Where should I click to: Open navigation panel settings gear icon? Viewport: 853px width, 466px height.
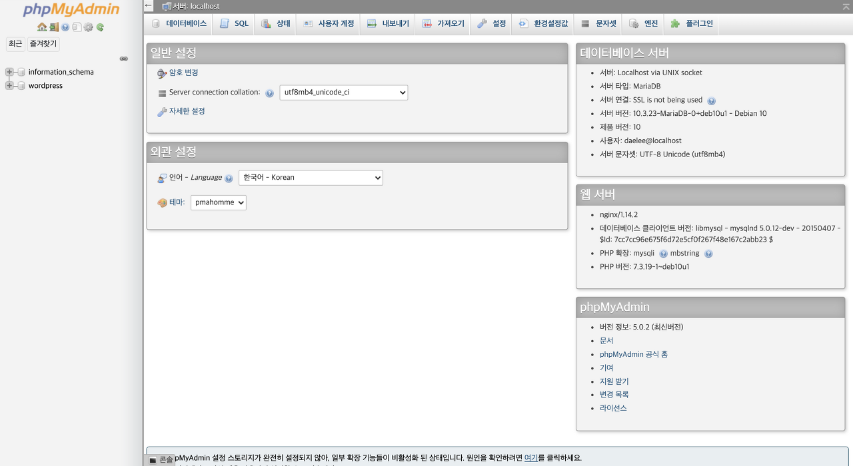click(x=88, y=27)
